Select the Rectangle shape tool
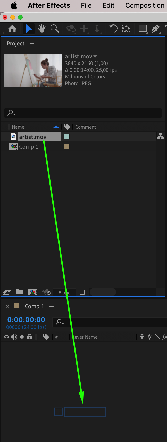 click(x=143, y=28)
